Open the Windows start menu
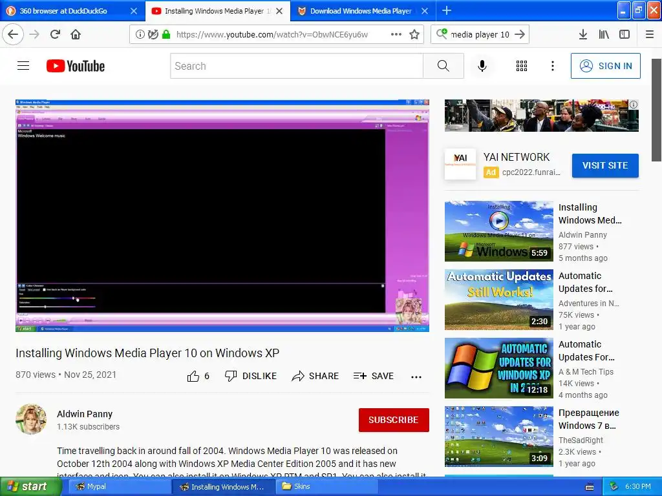662x496 pixels. tap(30, 486)
